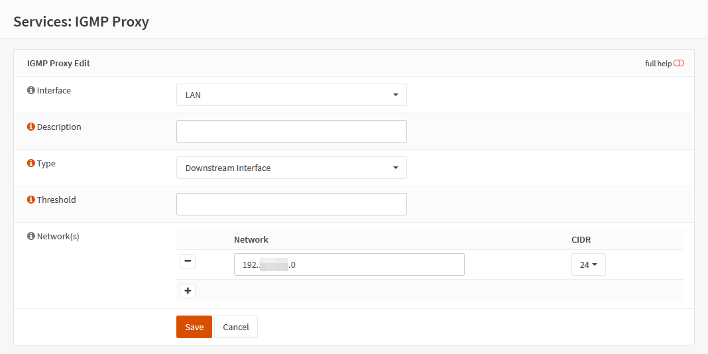Click the info icon next to Network(s)
Screen dimensions: 708x354
(x=31, y=237)
